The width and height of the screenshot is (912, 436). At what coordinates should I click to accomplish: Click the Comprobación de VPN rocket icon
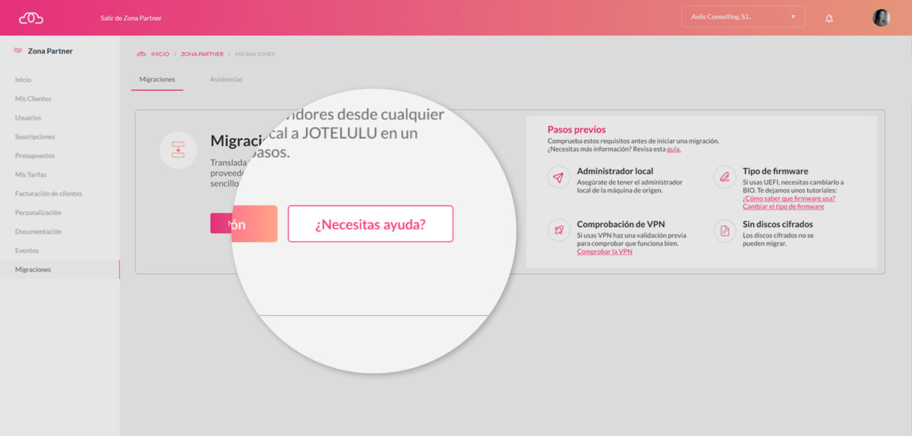click(559, 230)
